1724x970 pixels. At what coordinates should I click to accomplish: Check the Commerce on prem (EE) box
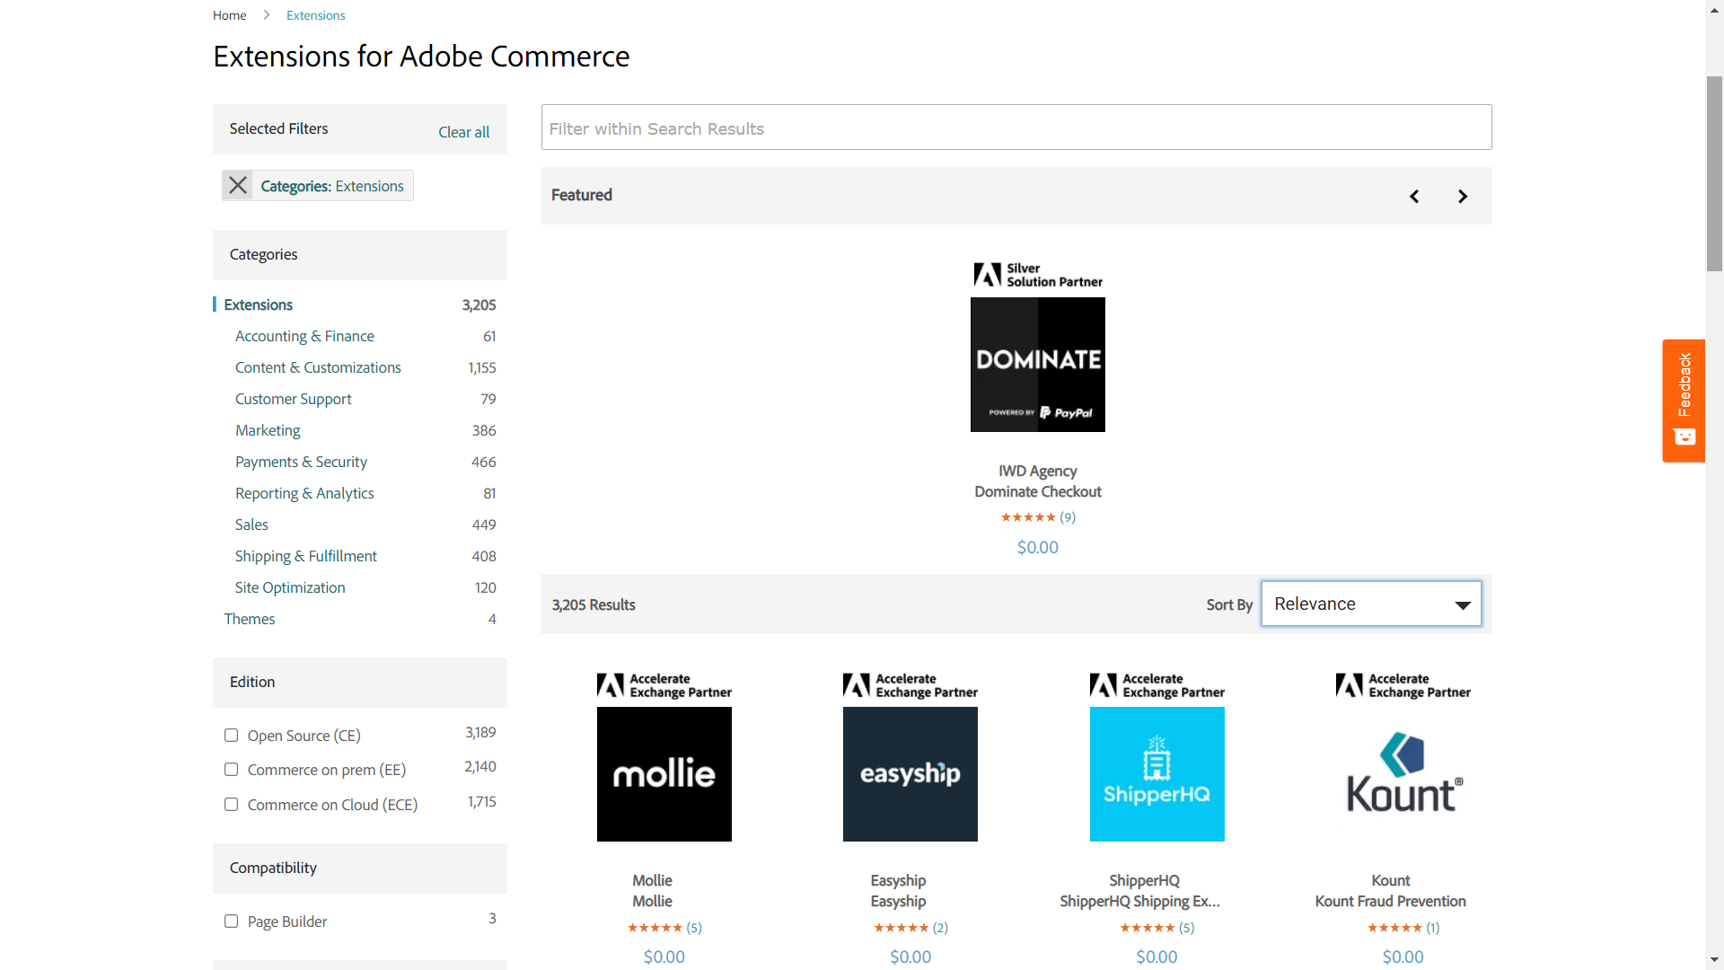coord(232,770)
